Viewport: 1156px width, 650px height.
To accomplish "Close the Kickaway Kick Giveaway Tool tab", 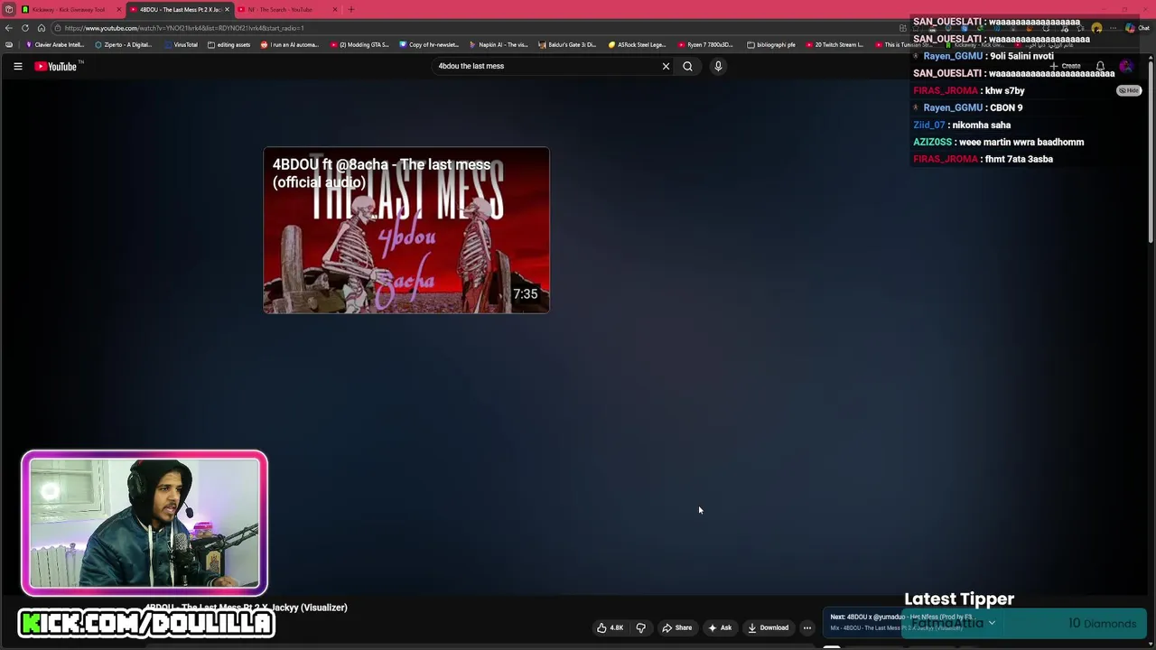I will tap(118, 9).
